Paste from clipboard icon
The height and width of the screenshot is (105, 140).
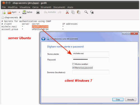79,12
